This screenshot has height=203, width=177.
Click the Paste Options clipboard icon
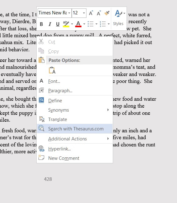pos(41,60)
